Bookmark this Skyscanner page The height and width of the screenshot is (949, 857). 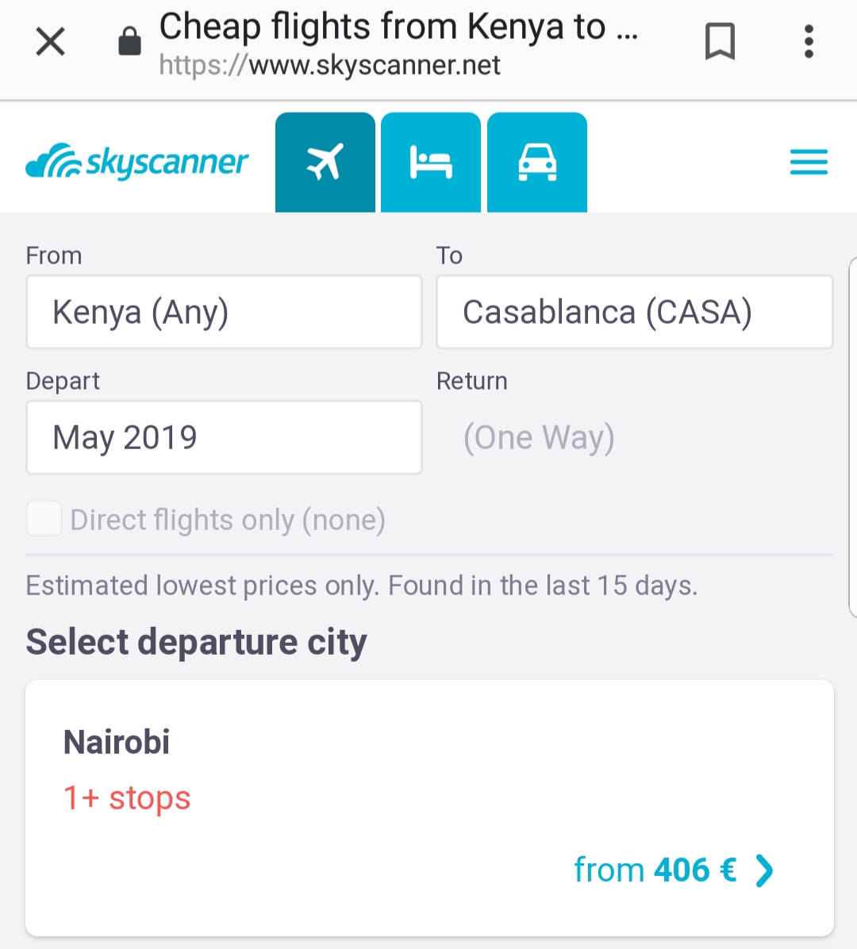click(x=720, y=41)
